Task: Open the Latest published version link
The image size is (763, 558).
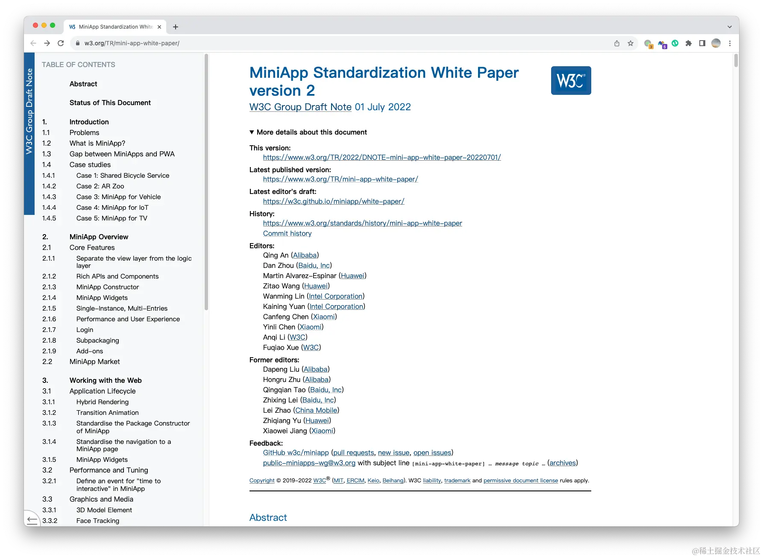Action: (340, 179)
